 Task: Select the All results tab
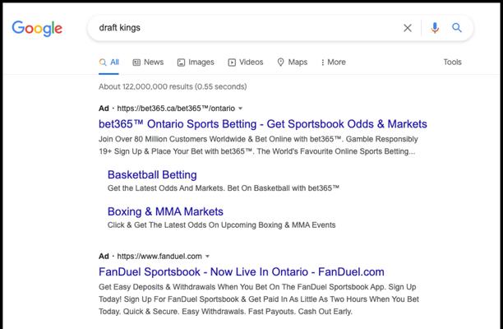point(108,63)
